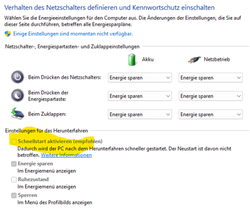This screenshot has width=250, height=217.
Task: Toggle the Sperren checkbox
Action: tap(14, 195)
